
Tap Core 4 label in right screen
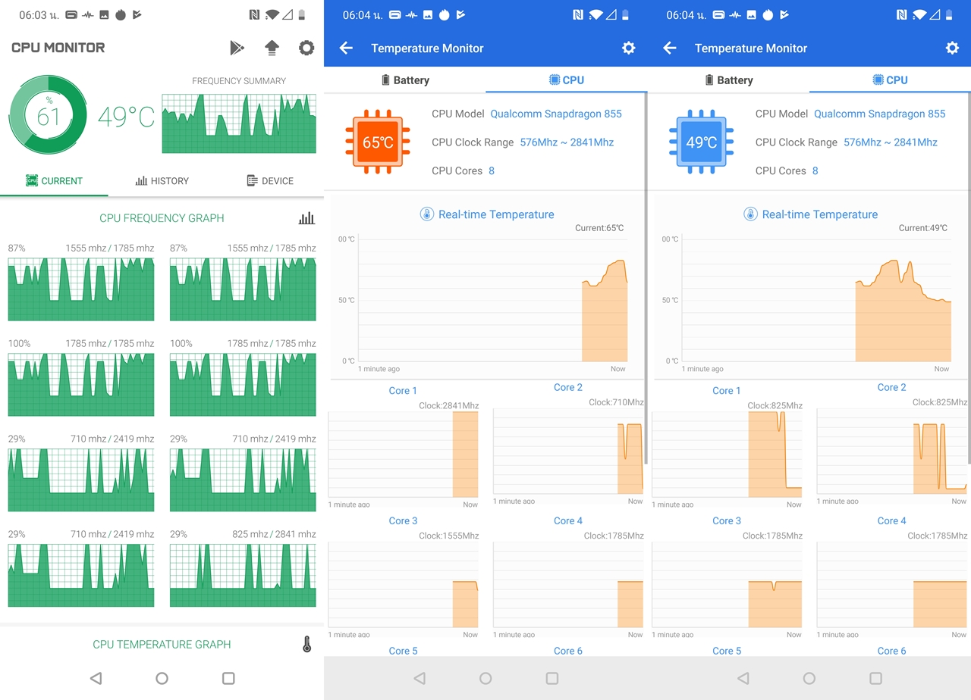(891, 520)
